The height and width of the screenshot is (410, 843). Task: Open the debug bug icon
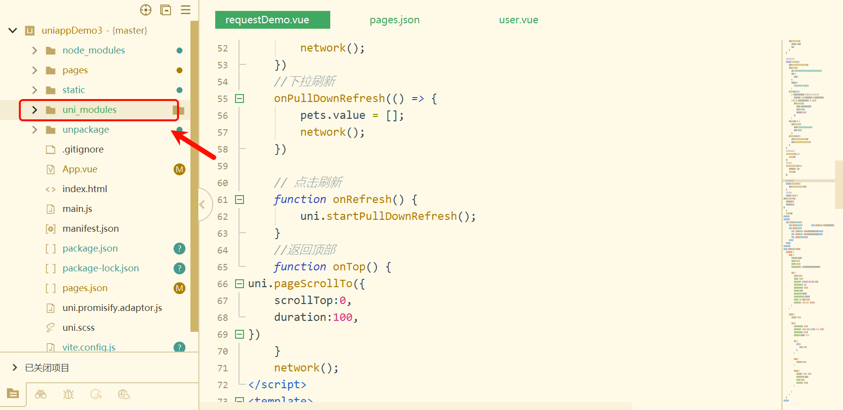68,394
